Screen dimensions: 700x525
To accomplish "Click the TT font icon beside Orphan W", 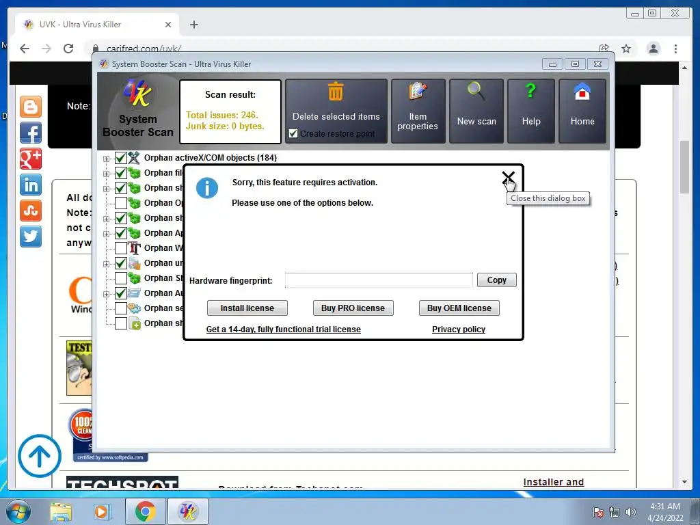I will pyautogui.click(x=134, y=248).
